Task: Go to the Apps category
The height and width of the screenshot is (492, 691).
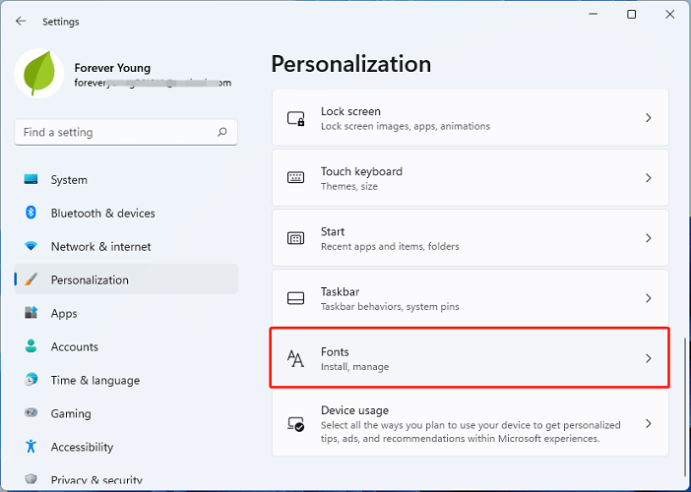Action: point(64,314)
